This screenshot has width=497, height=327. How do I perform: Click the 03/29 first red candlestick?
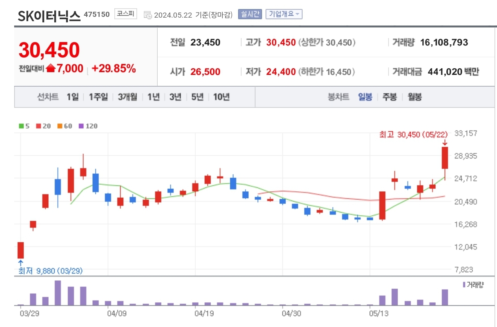21,250
